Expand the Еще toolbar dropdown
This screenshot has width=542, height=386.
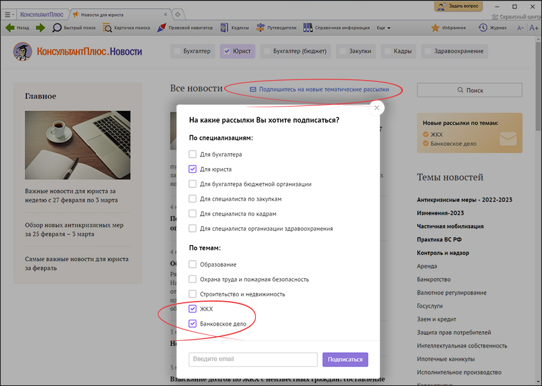[x=384, y=28]
